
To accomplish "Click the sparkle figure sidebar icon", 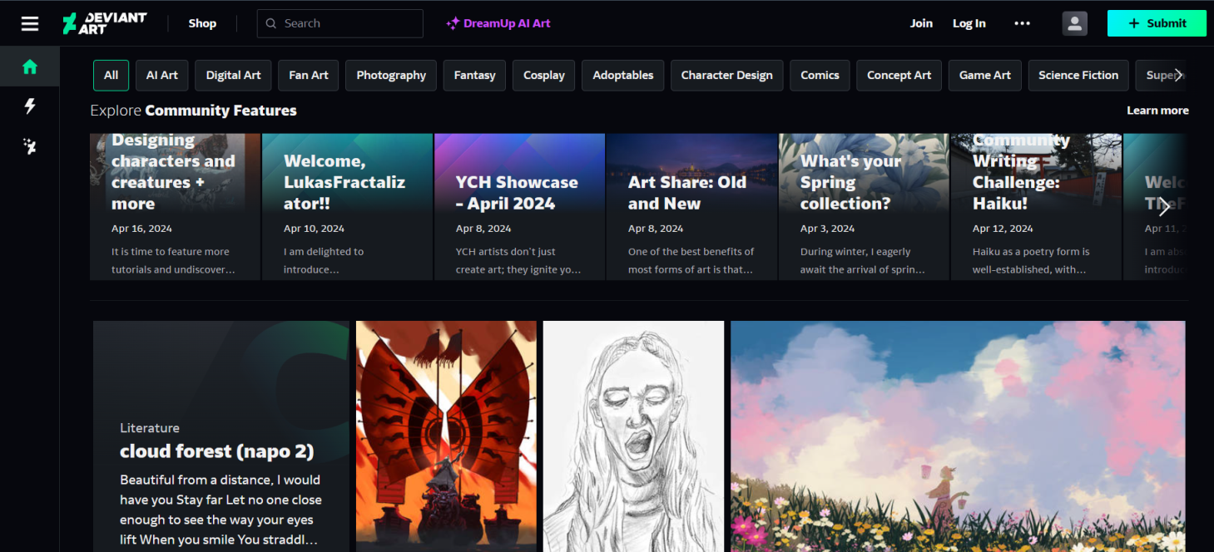I will coord(30,146).
